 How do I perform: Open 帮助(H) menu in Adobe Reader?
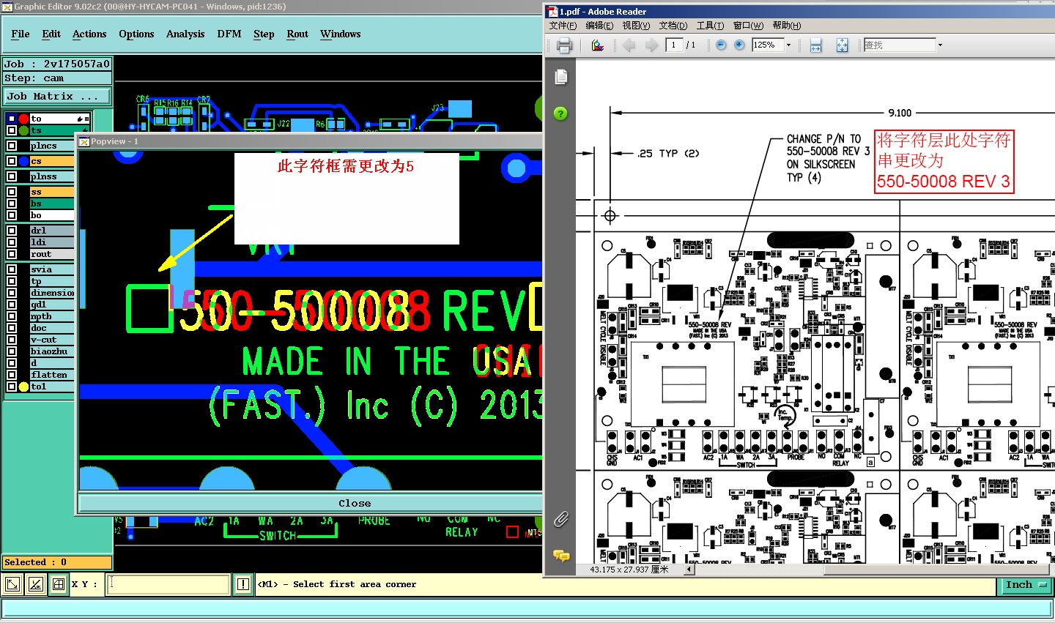click(787, 26)
